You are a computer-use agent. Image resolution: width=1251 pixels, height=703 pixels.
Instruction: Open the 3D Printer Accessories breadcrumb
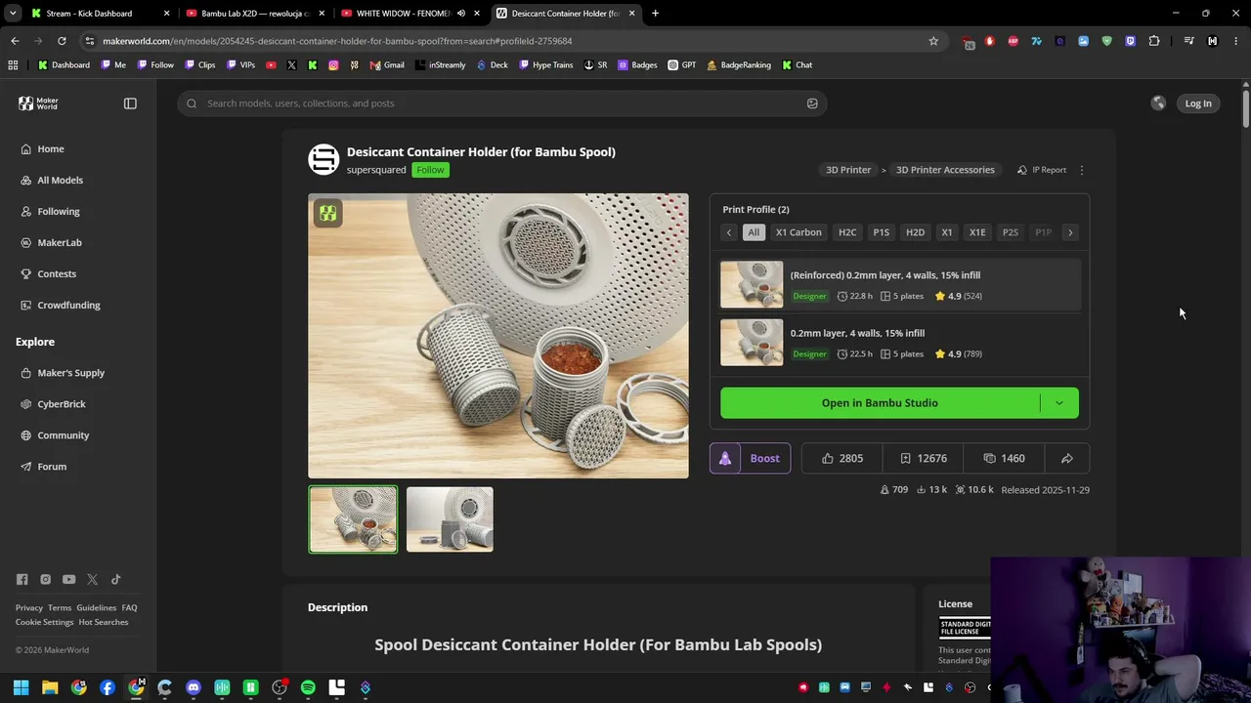pos(945,170)
